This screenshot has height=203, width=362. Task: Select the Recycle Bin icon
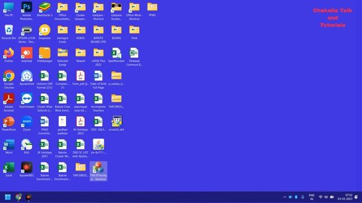[9, 32]
